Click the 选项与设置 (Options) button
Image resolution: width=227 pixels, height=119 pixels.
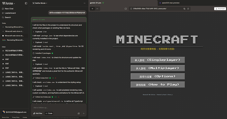[158, 76]
